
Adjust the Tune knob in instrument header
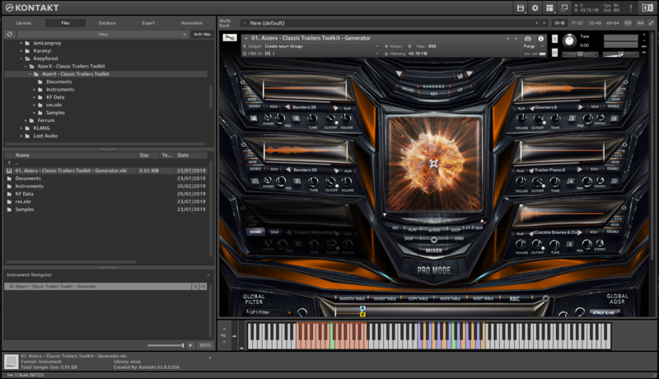(569, 40)
